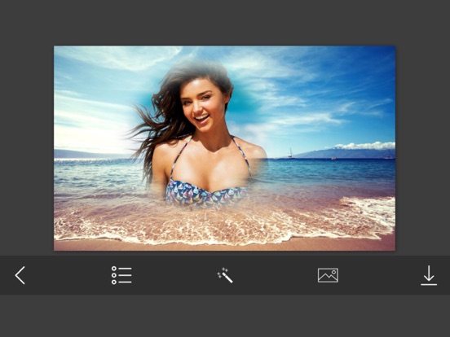This screenshot has width=450, height=337.
Task: Tap the back arrow icon
Action: coord(20,275)
